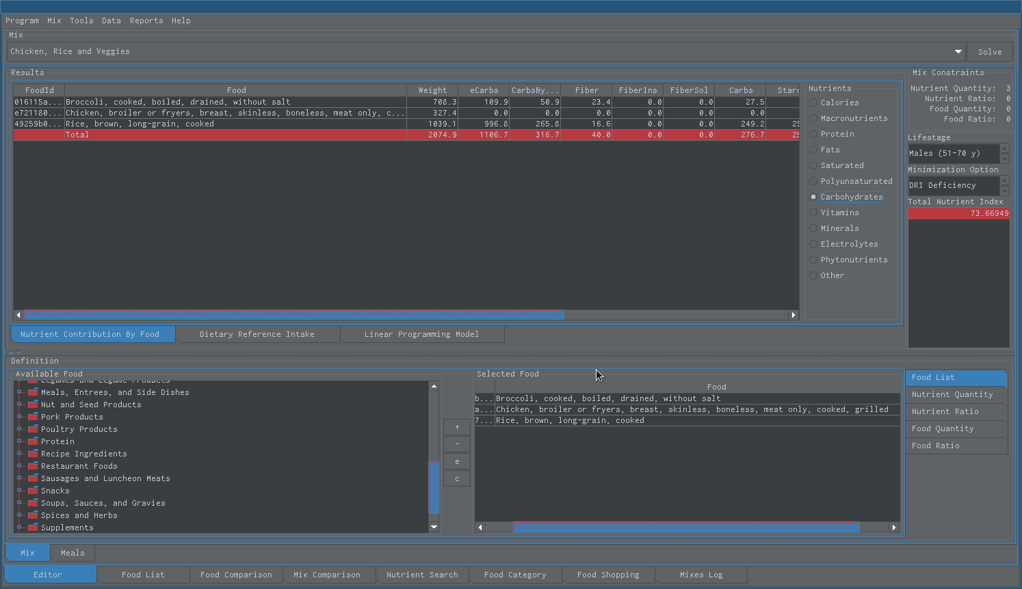Select the Other nutrients radio button
1022x589 pixels.
(813, 275)
